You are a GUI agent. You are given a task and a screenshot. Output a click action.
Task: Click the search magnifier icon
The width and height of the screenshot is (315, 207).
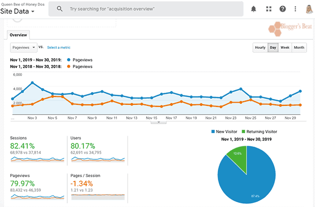[59, 9]
